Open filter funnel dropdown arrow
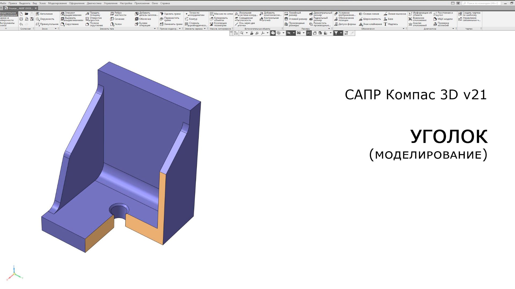The image size is (515, 289). [x=341, y=33]
